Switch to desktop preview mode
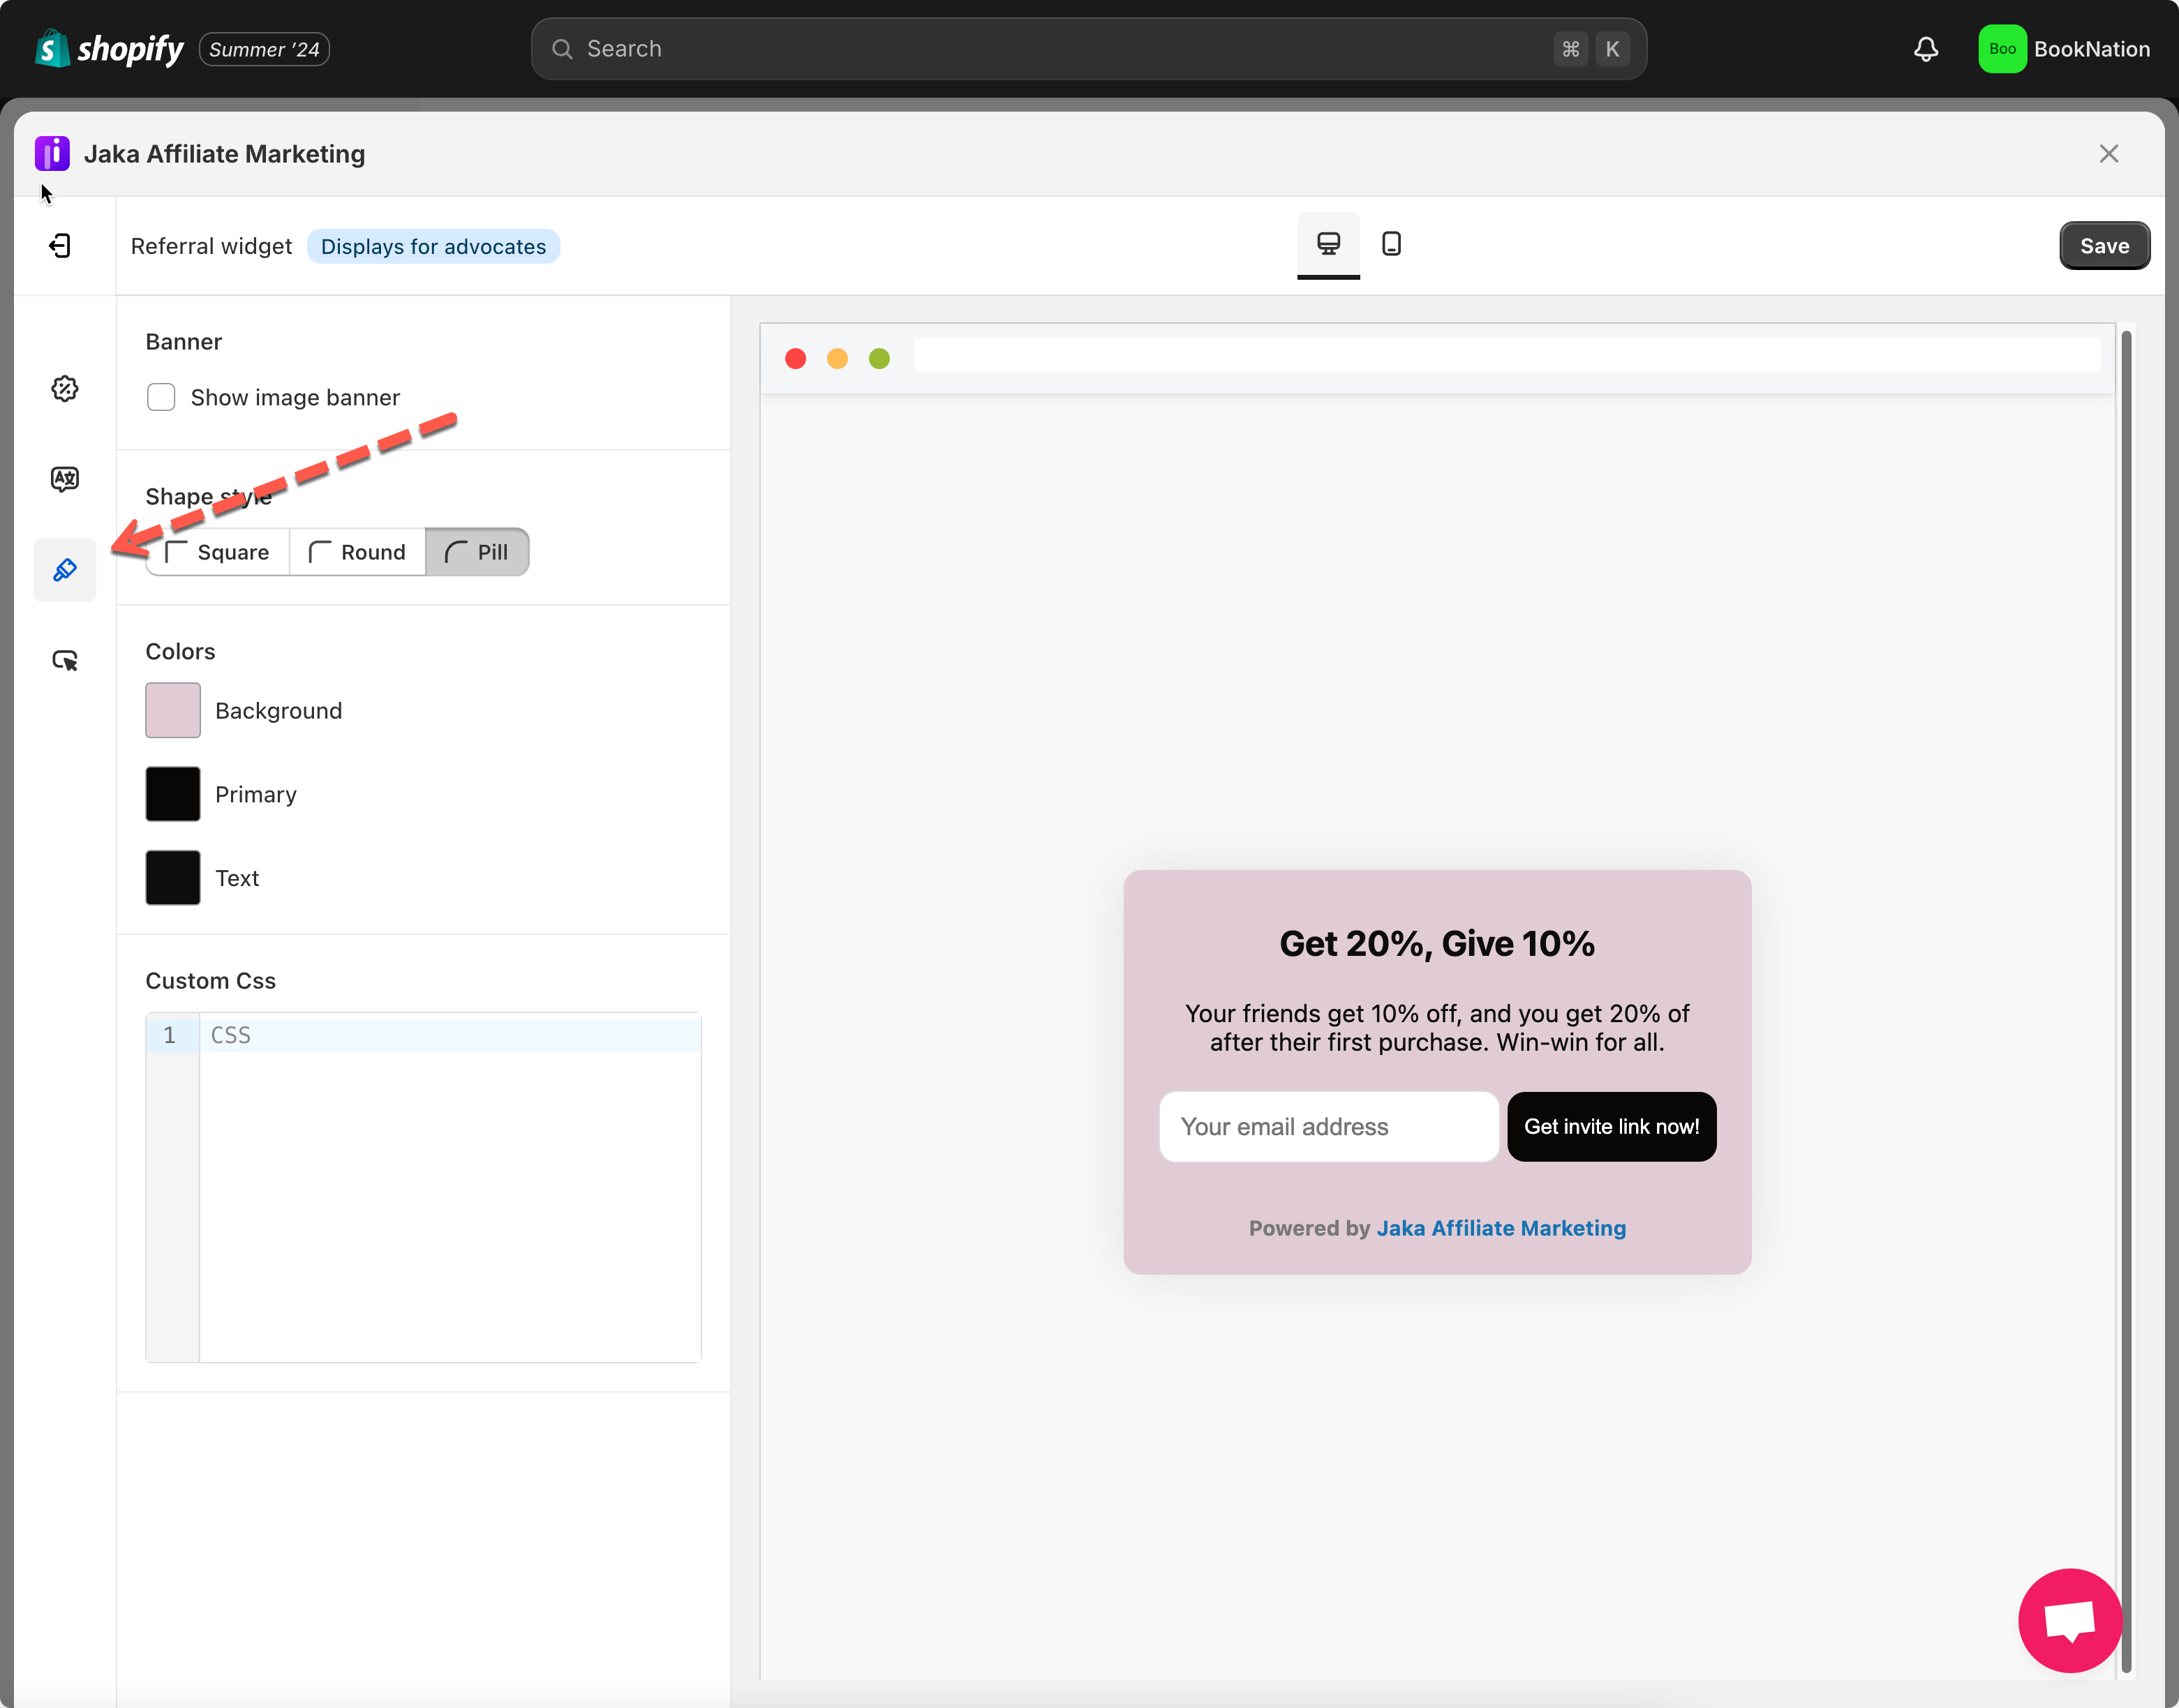 pyautogui.click(x=1328, y=244)
